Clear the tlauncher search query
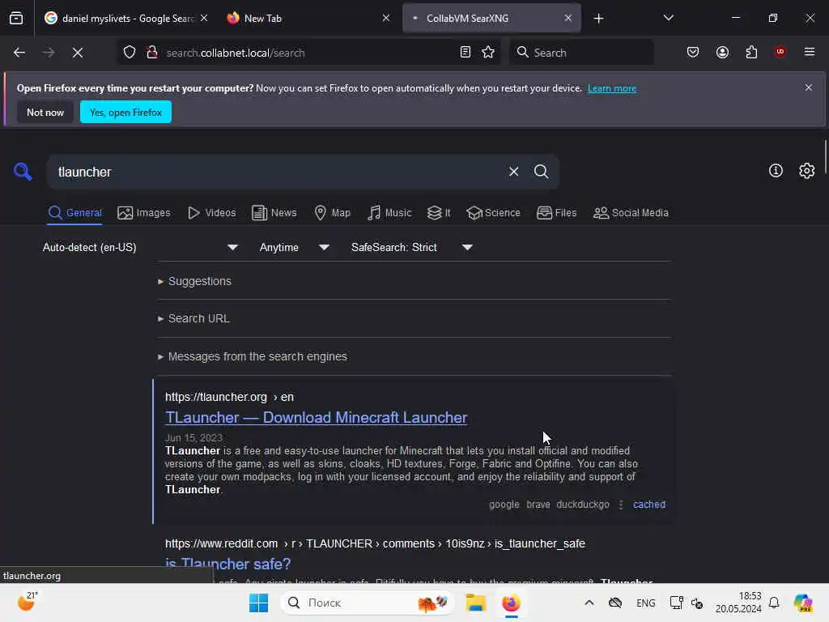The image size is (829, 622). click(514, 172)
